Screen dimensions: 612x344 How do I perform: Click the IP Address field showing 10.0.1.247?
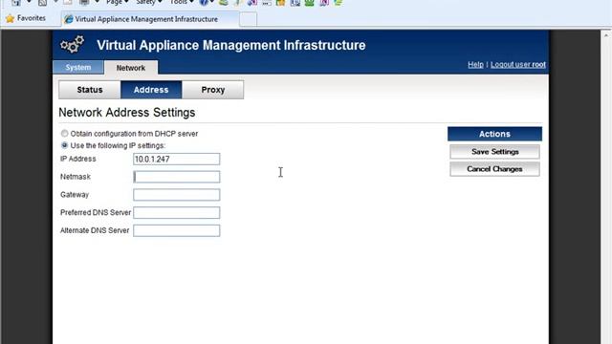(176, 160)
